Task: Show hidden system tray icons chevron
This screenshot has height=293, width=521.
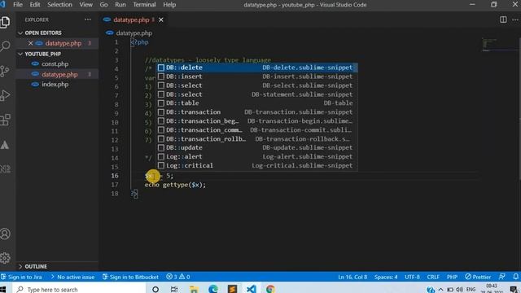Action: pyautogui.click(x=440, y=290)
